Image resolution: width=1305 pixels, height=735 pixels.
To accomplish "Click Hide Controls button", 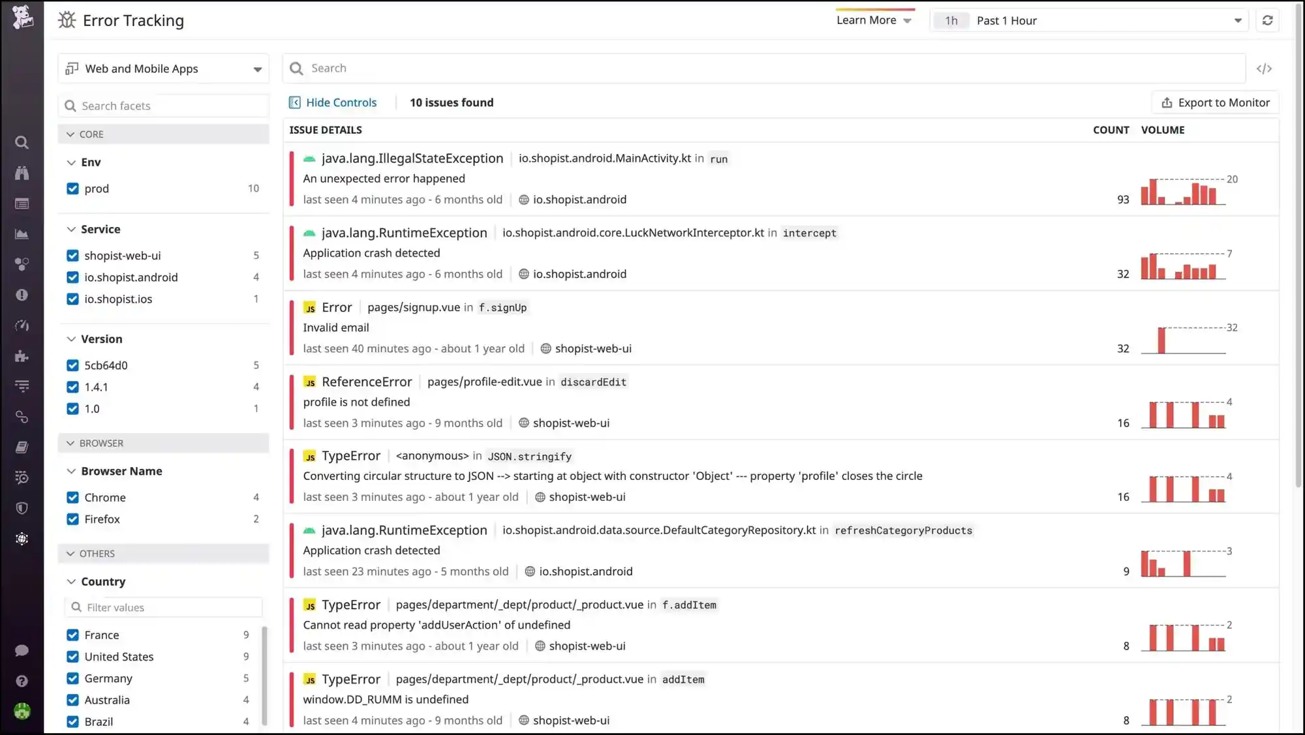I will coord(333,102).
